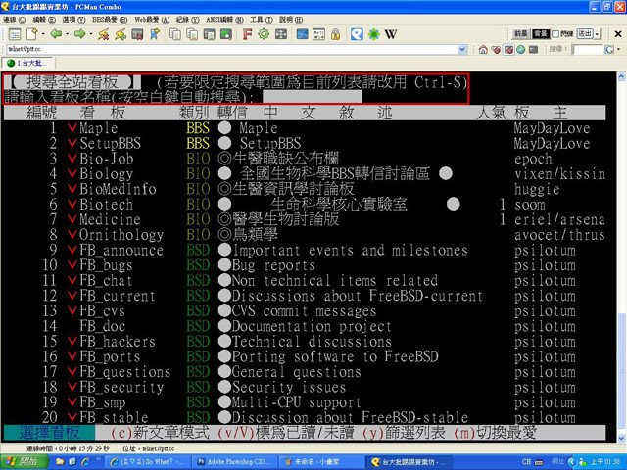Open the search engine dropdown arrow
The width and height of the screenshot is (627, 470).
[x=618, y=50]
